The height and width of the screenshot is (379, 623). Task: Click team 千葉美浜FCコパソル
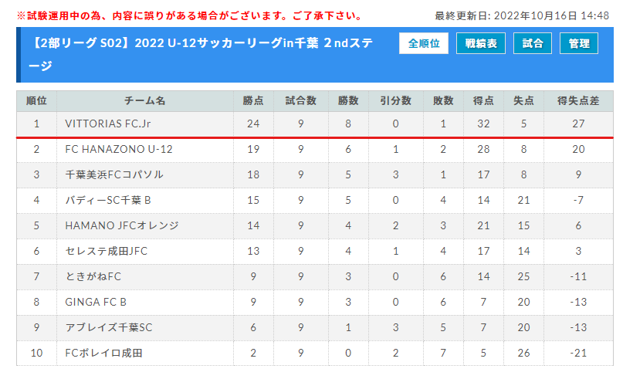[x=114, y=174]
